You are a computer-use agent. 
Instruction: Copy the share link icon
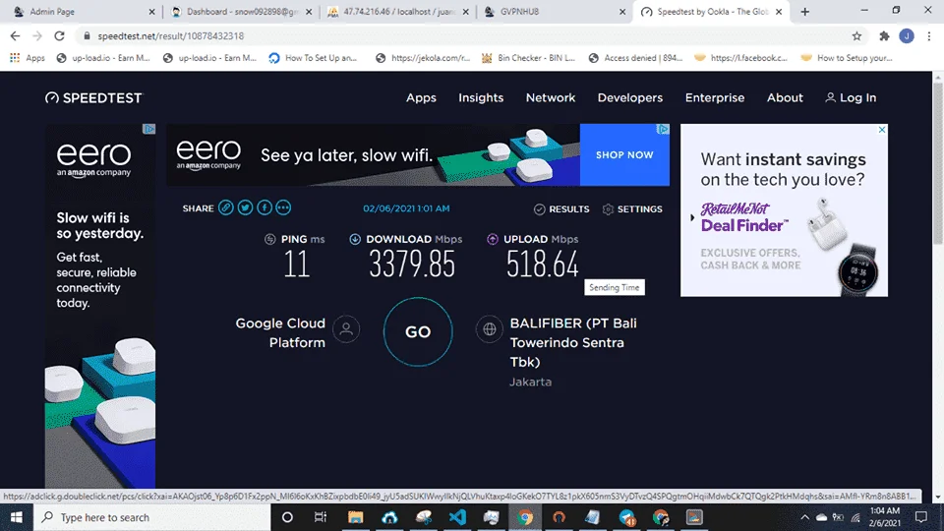click(226, 207)
